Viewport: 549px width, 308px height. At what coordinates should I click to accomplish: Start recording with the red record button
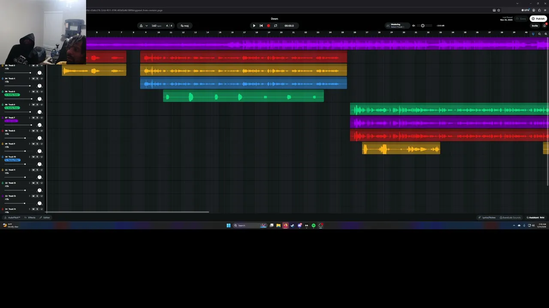(268, 26)
